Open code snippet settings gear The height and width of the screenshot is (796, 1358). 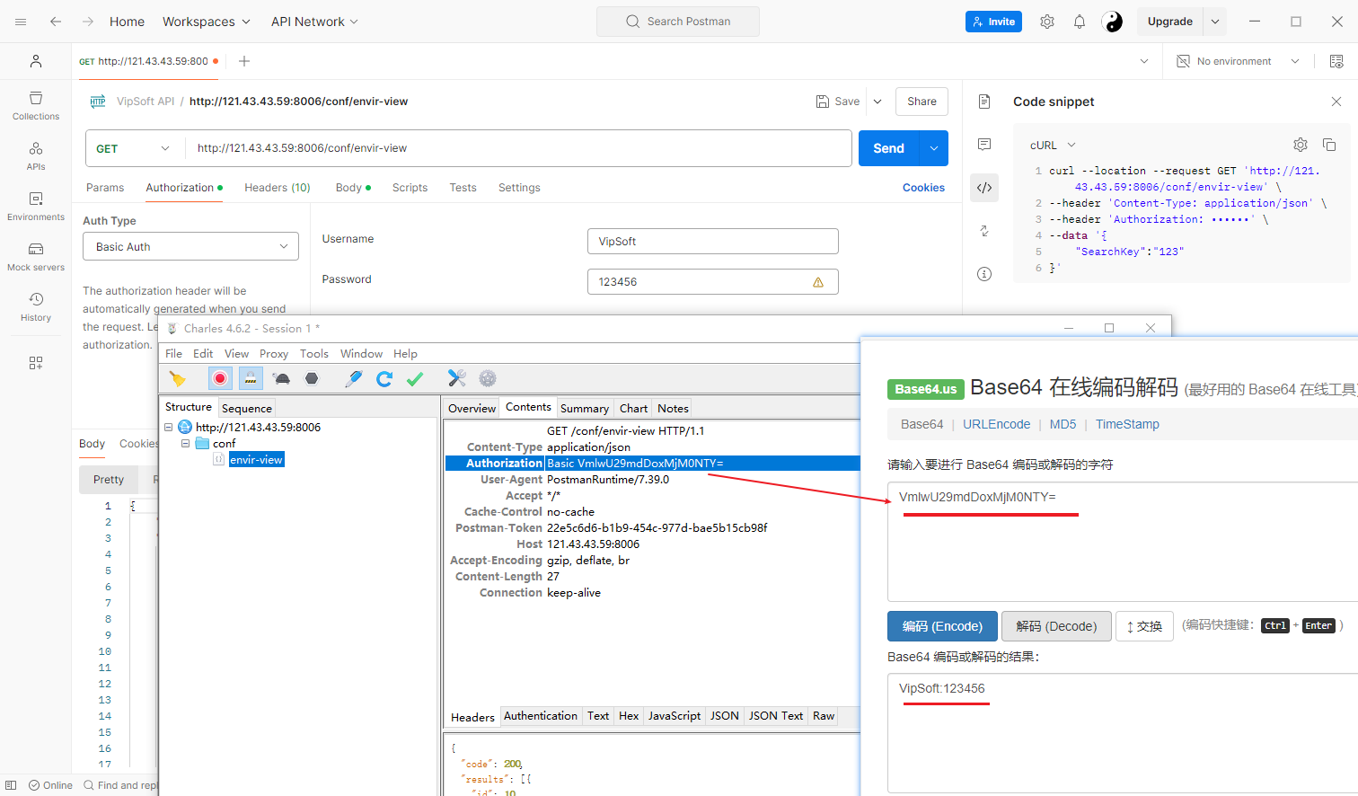[x=1300, y=145]
